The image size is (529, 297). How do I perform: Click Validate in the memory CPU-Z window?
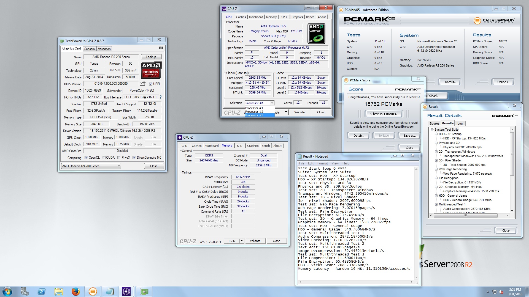255,241
